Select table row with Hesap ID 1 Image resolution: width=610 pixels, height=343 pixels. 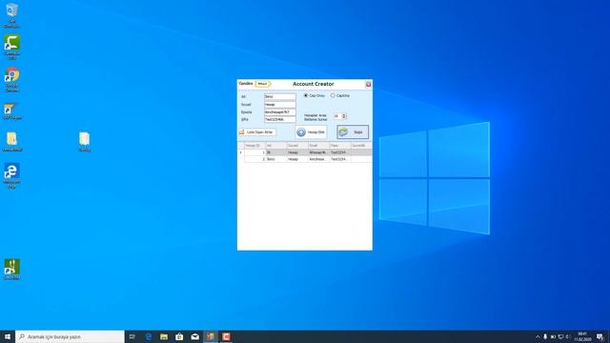click(305, 152)
